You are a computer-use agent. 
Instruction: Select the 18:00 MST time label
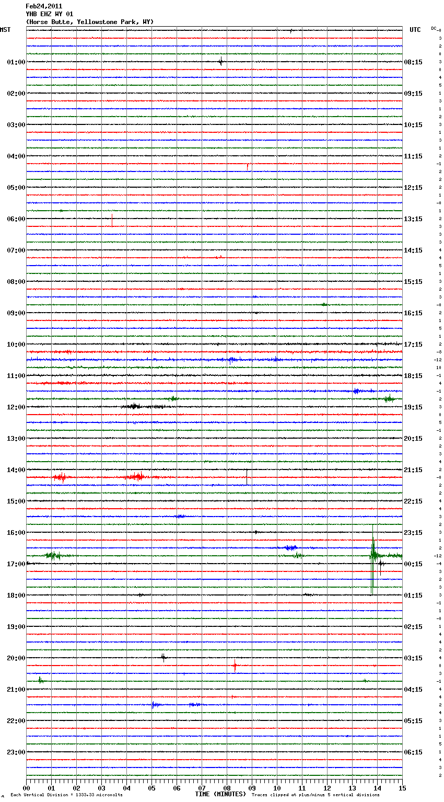tap(16, 595)
